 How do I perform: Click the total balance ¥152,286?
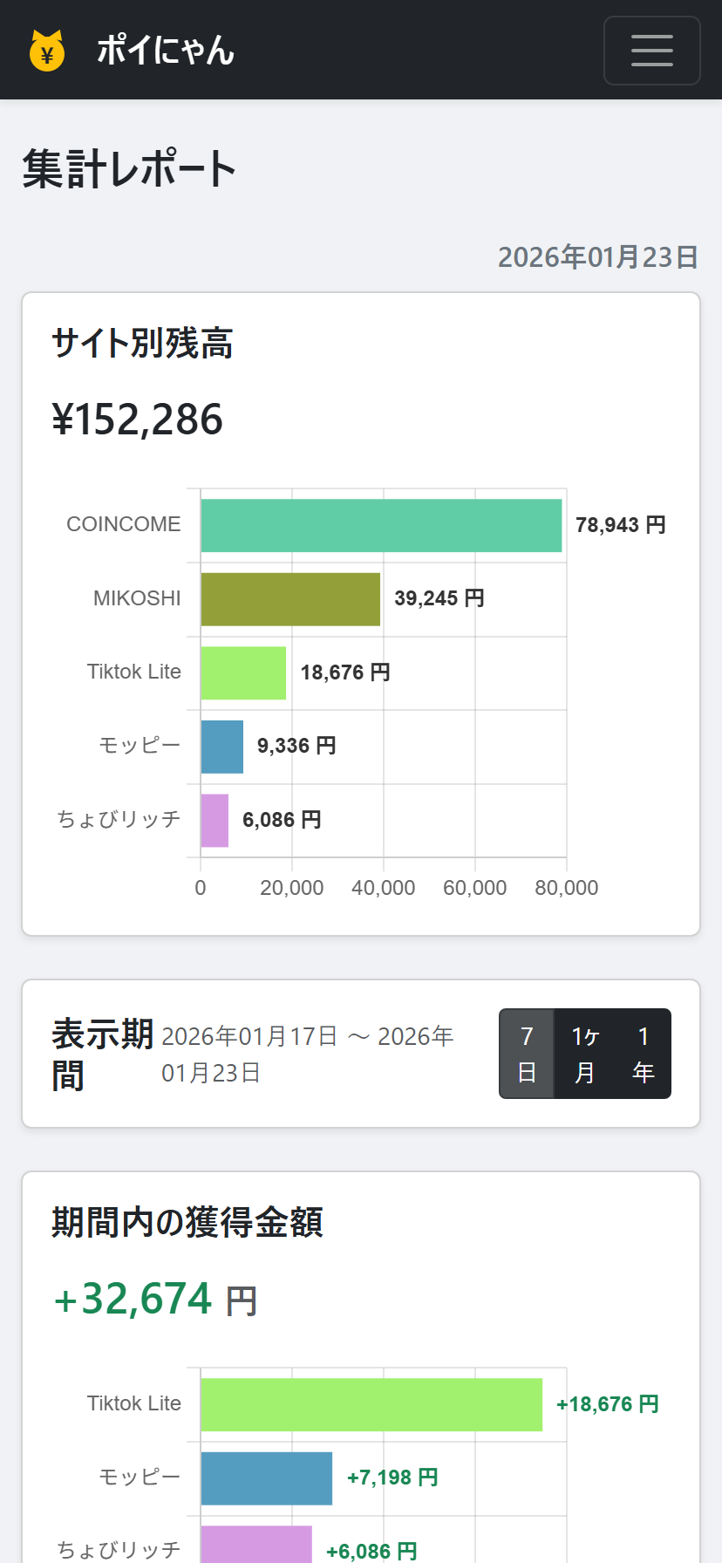click(x=137, y=420)
